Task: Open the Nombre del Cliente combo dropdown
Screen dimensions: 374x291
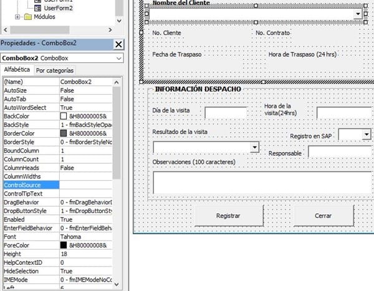Action: pyautogui.click(x=358, y=14)
